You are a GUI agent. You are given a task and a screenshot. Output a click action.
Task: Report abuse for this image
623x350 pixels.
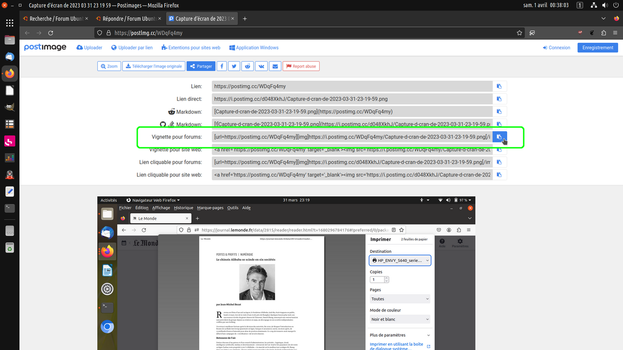pos(301,66)
